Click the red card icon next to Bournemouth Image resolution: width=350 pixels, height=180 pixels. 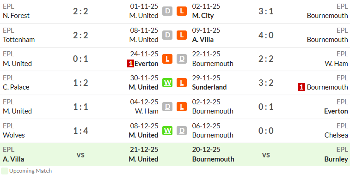point(301,87)
